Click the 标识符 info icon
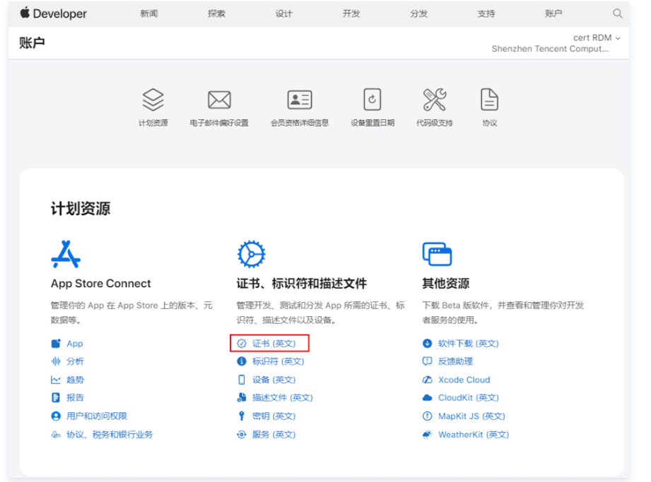651x482 pixels. [242, 361]
